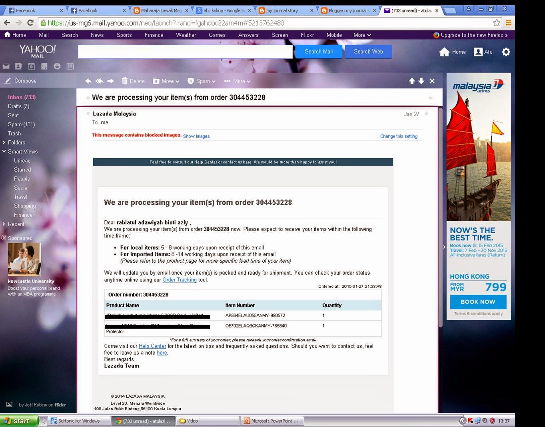Image resolution: width=545 pixels, height=427 pixels.
Task: Click the Yahoo search input field
Action: point(185,52)
